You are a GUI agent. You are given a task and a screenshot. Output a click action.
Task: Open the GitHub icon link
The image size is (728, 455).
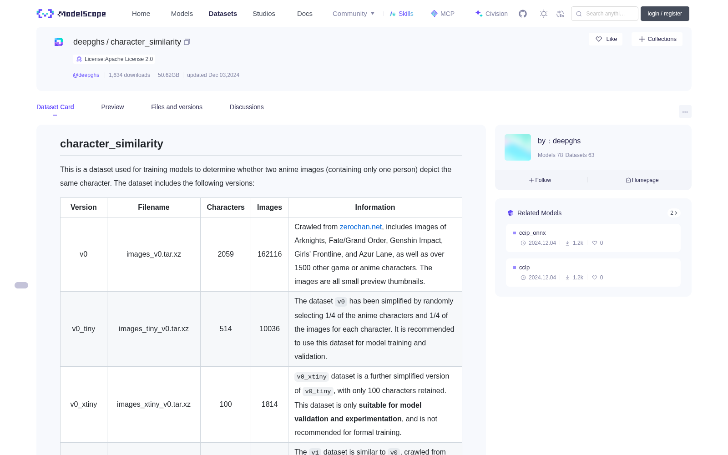point(523,14)
